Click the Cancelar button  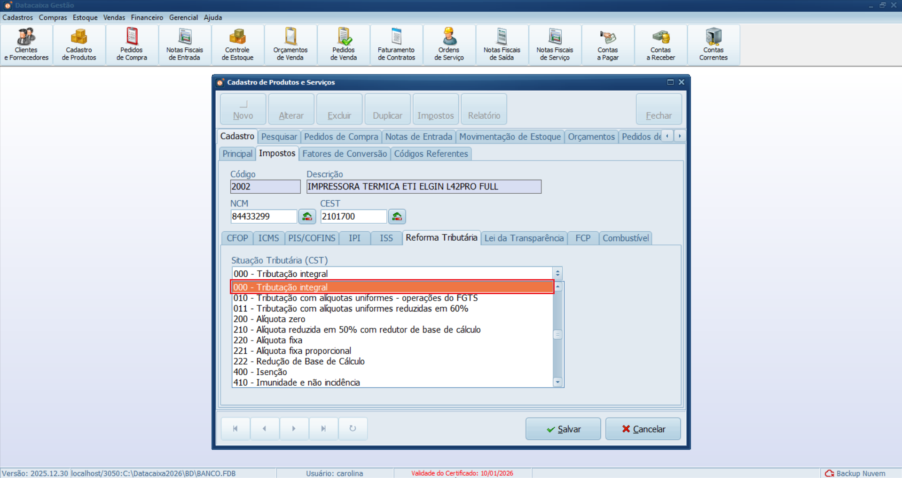pyautogui.click(x=643, y=429)
